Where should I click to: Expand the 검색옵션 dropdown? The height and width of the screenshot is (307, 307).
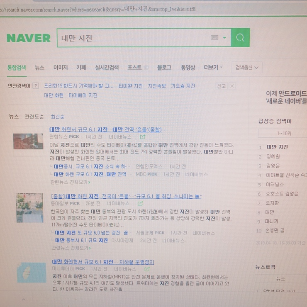tap(247, 68)
